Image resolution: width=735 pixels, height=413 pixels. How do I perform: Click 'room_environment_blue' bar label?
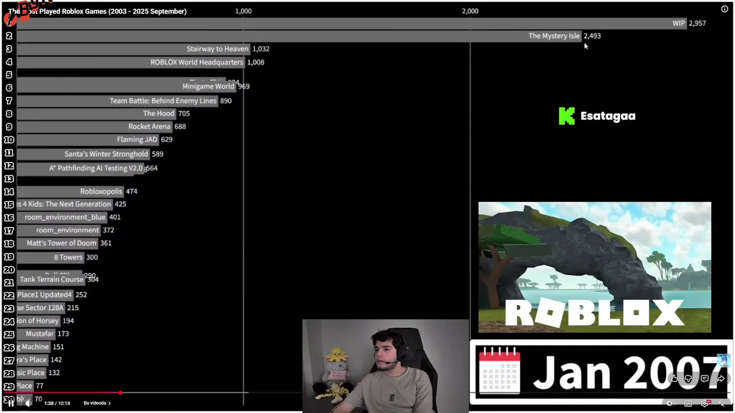(x=65, y=217)
